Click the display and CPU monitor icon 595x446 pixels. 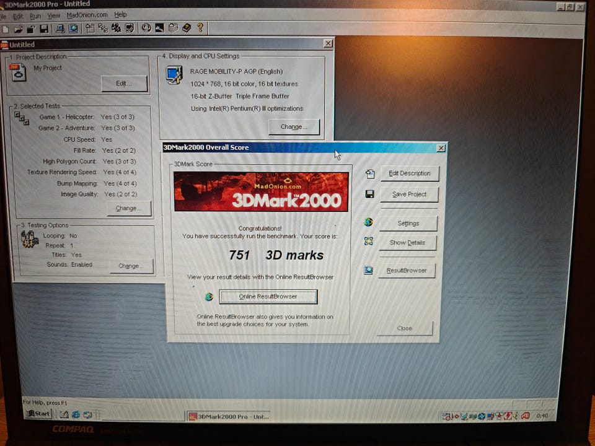coord(174,75)
